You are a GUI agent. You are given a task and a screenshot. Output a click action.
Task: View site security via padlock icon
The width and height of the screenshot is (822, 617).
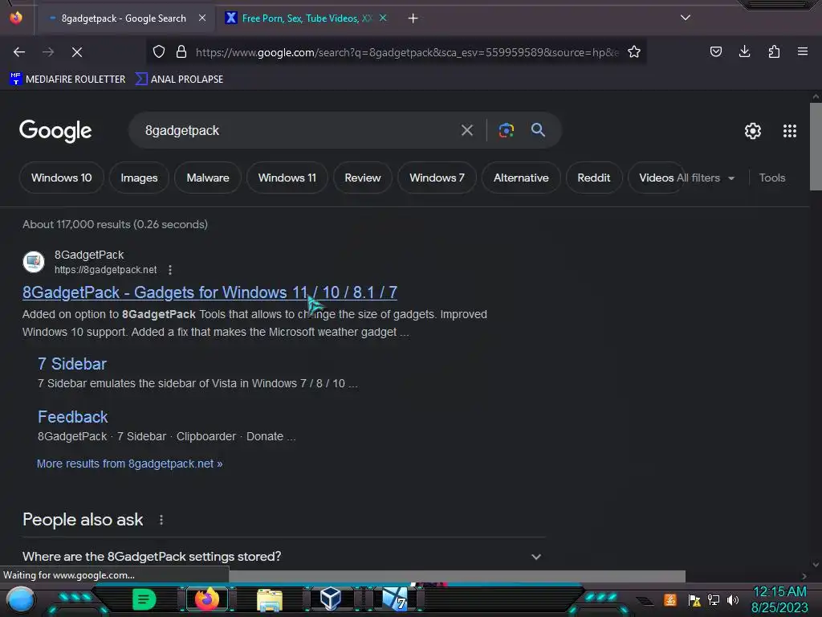pos(181,52)
